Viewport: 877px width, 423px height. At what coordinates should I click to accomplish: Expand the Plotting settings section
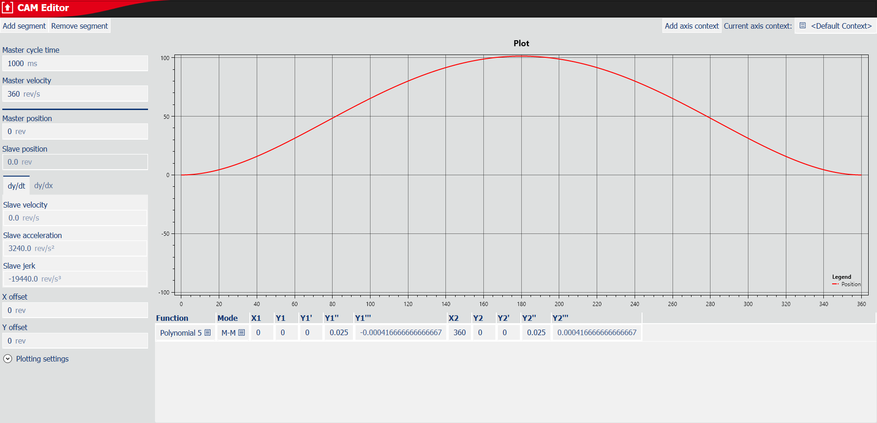8,359
